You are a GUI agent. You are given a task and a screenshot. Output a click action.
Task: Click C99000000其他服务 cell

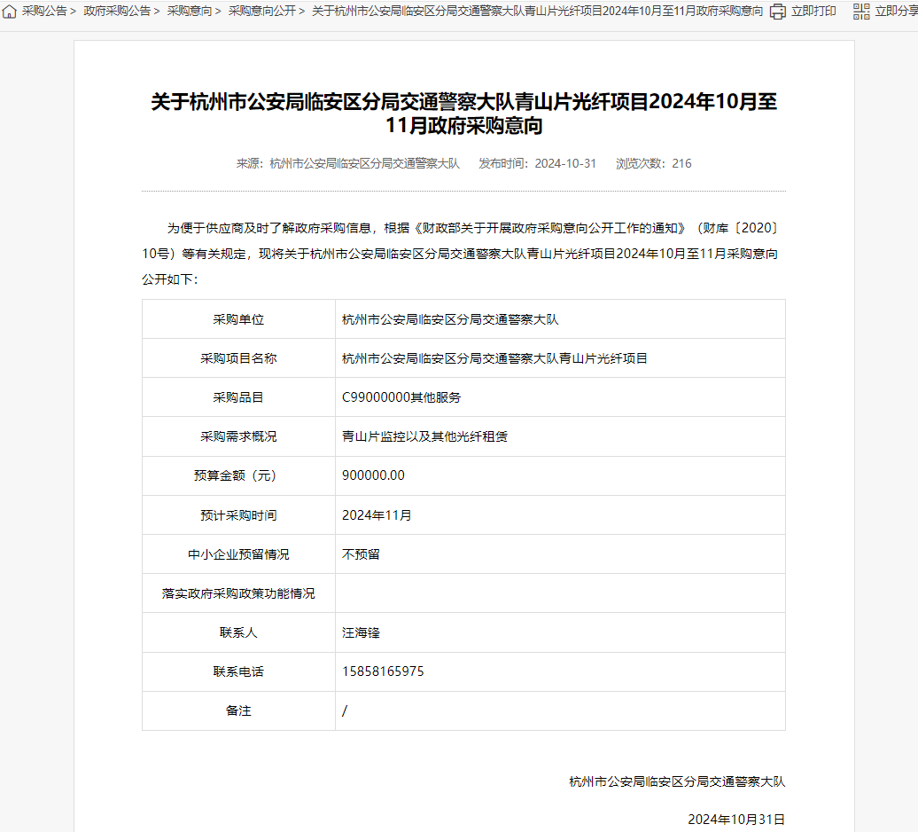click(560, 397)
